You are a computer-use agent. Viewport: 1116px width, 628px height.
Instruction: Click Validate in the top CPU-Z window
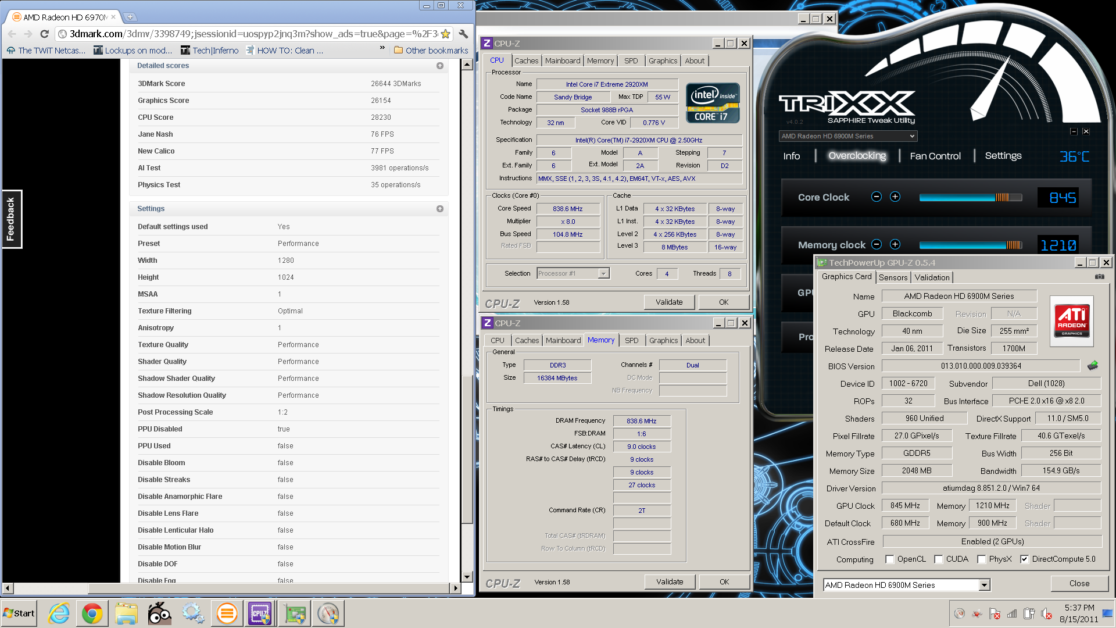(669, 302)
